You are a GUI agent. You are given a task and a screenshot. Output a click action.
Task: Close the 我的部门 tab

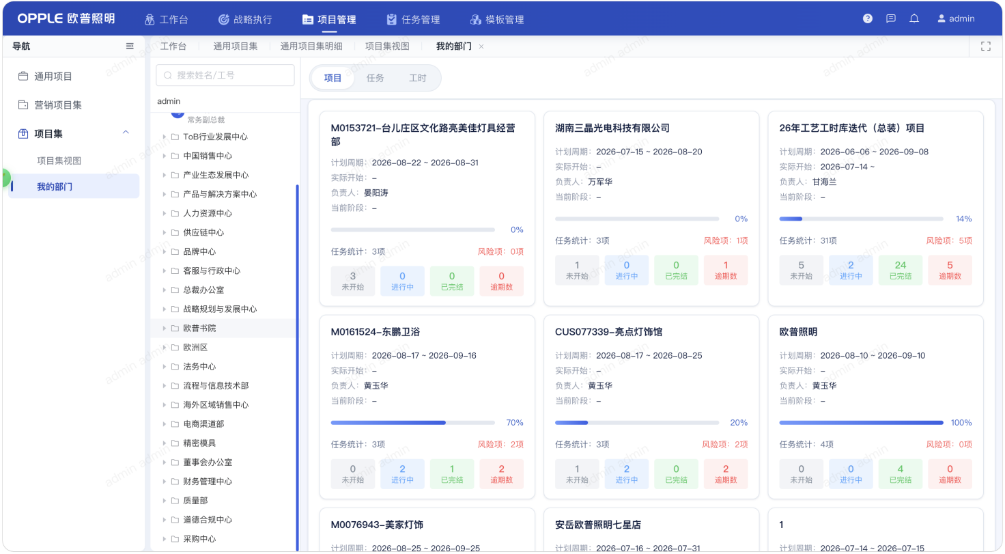coord(481,46)
